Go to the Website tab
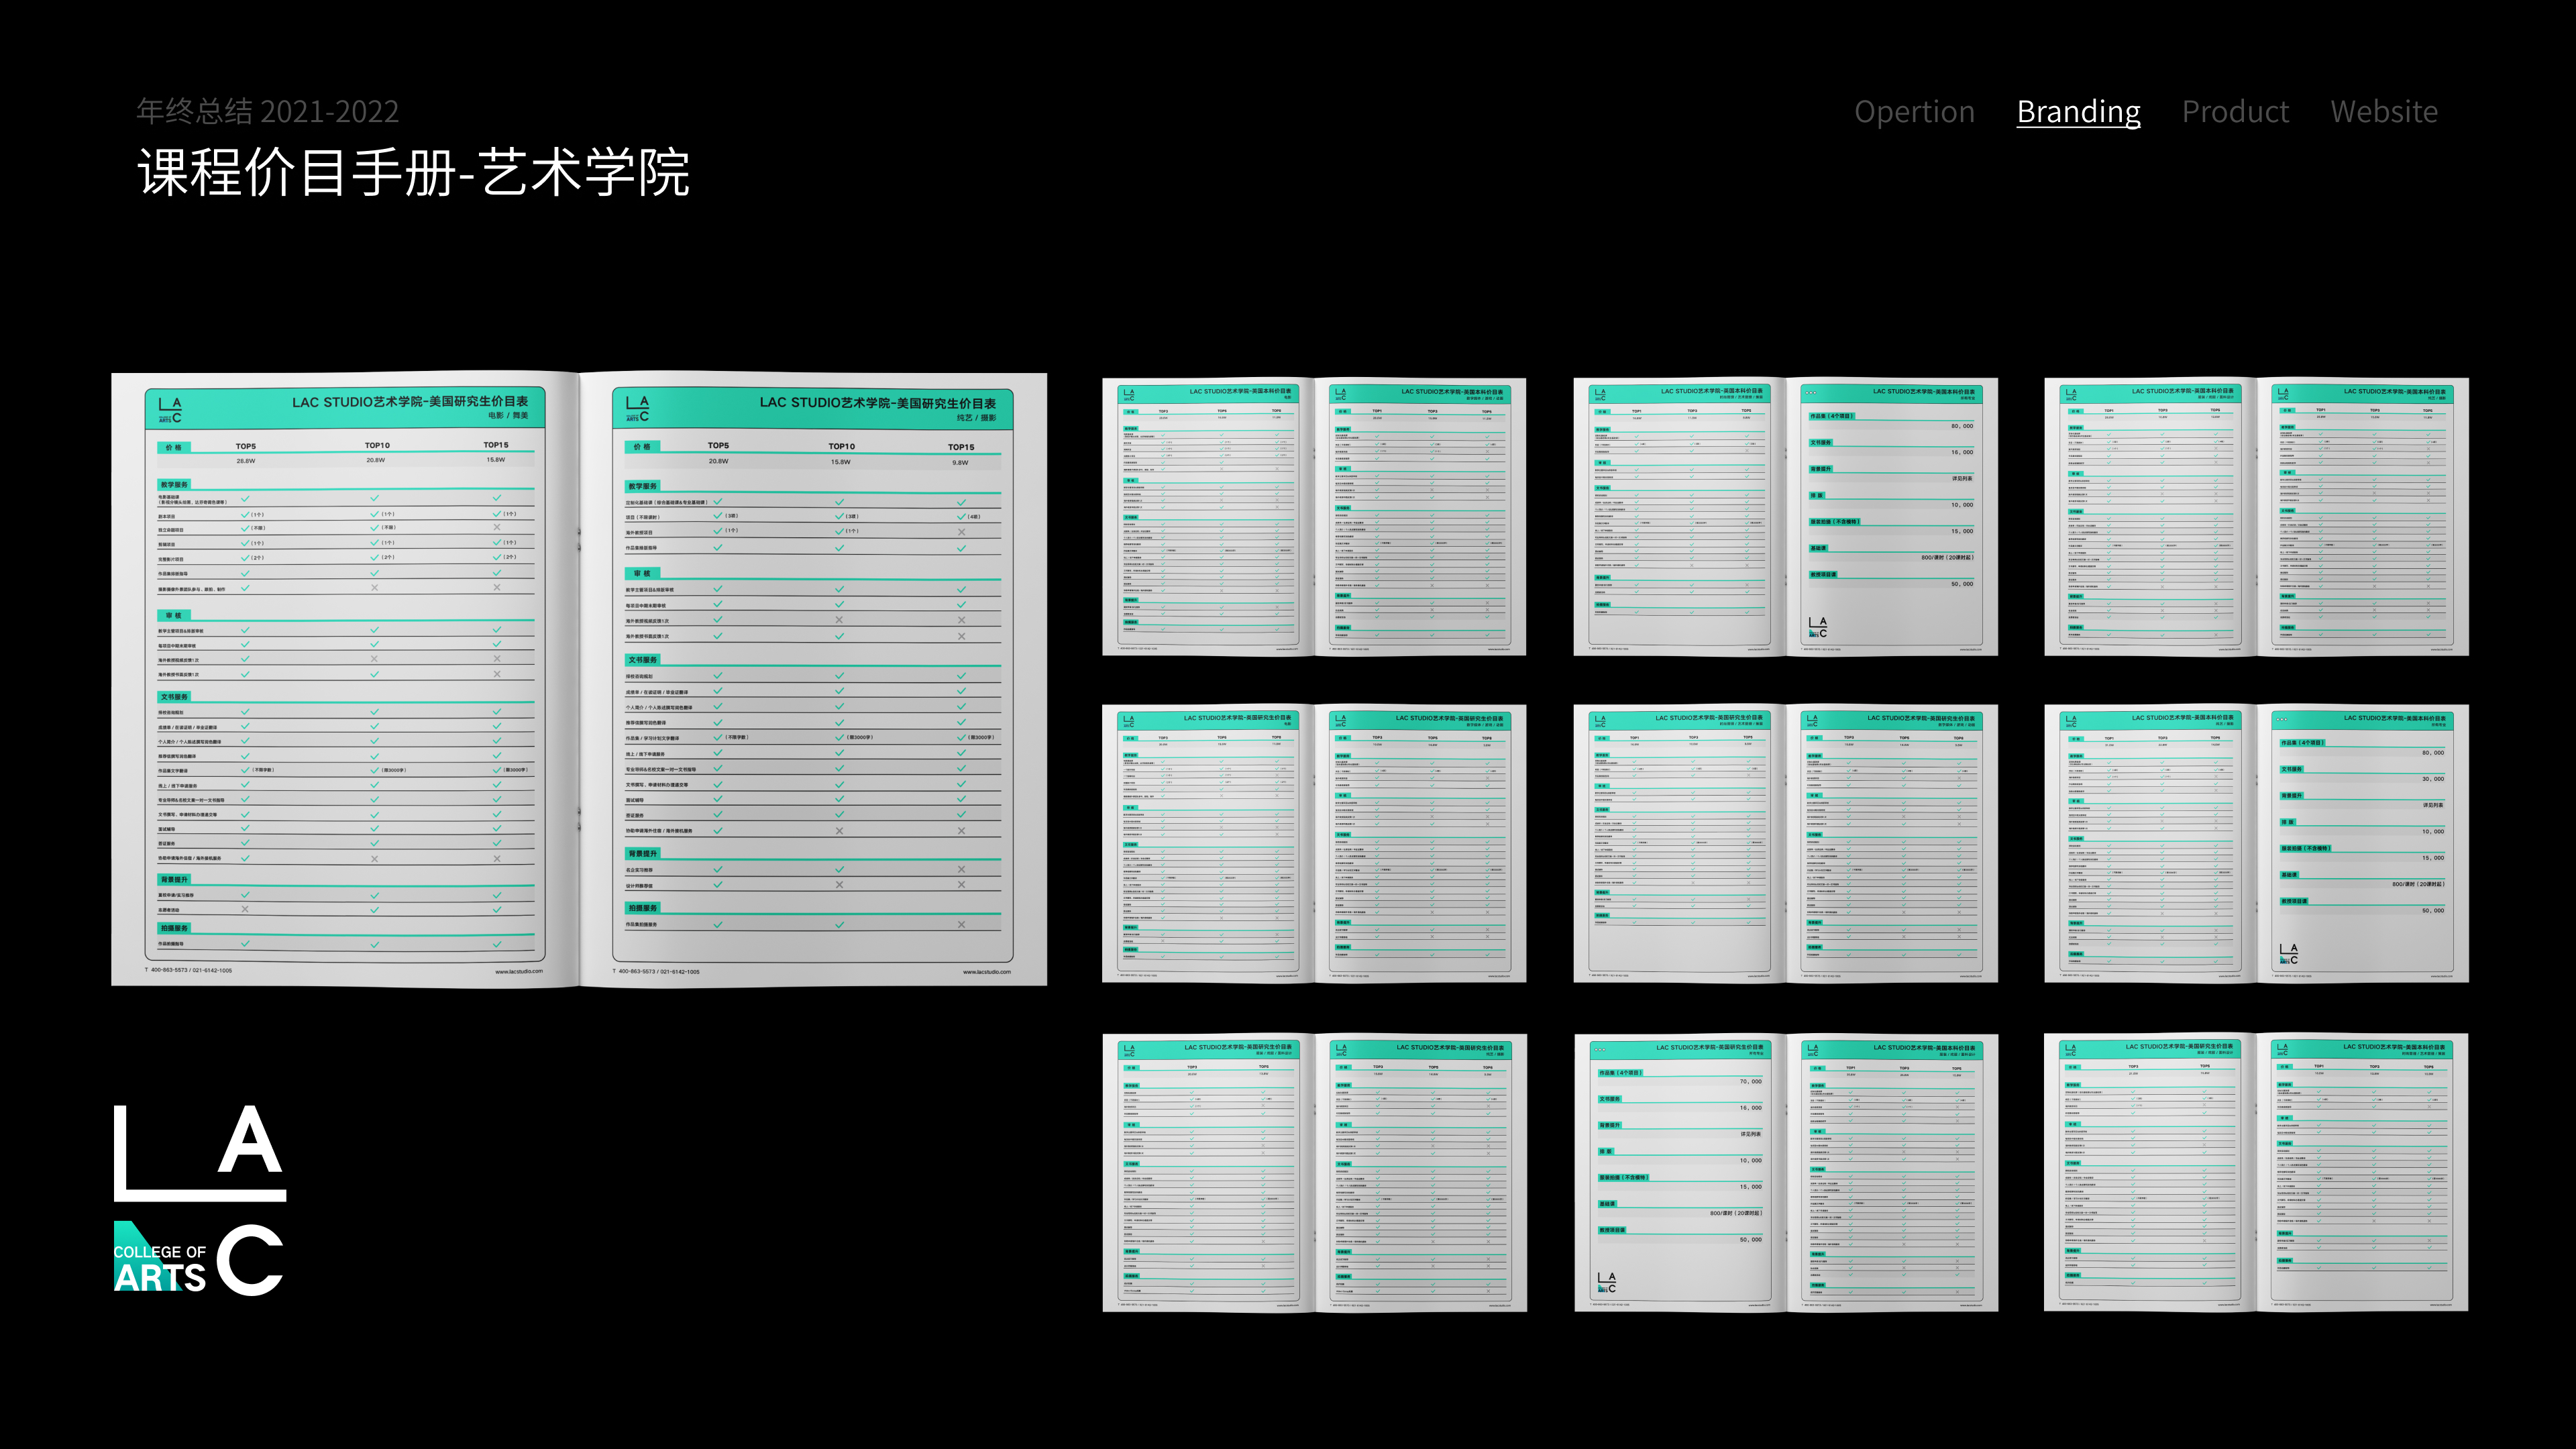 tap(2384, 112)
